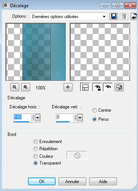Viewport: 138px width, 191px height.
Task: Click the delete preset trash icon
Action: [124, 16]
